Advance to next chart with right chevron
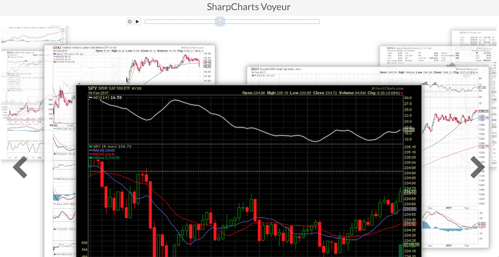Screen dimensions: 499x257 [x=478, y=167]
